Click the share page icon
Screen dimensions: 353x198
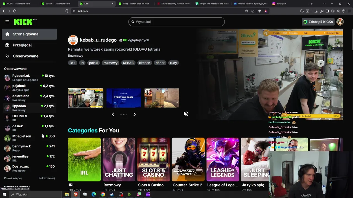tap(253, 11)
